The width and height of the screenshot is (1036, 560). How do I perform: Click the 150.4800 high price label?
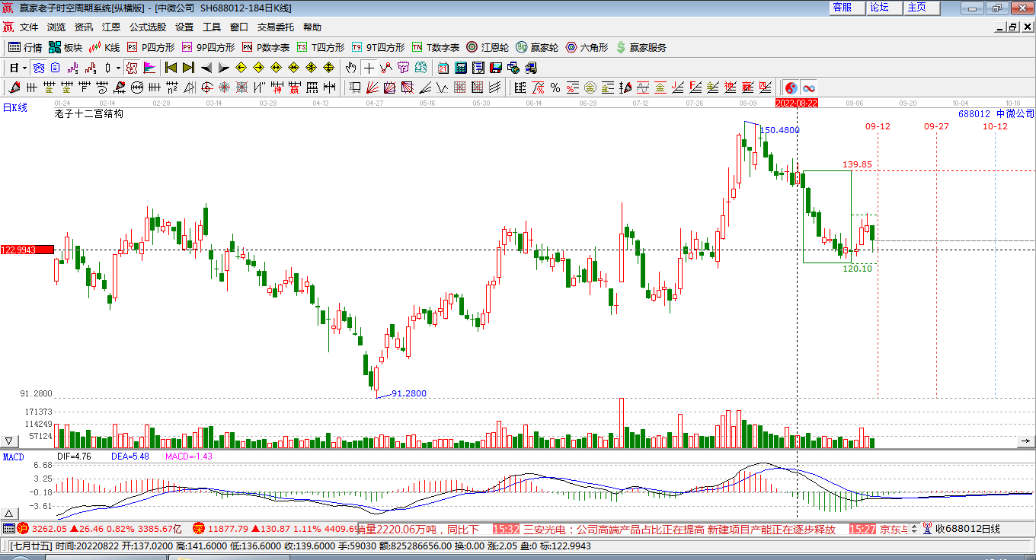click(x=780, y=130)
